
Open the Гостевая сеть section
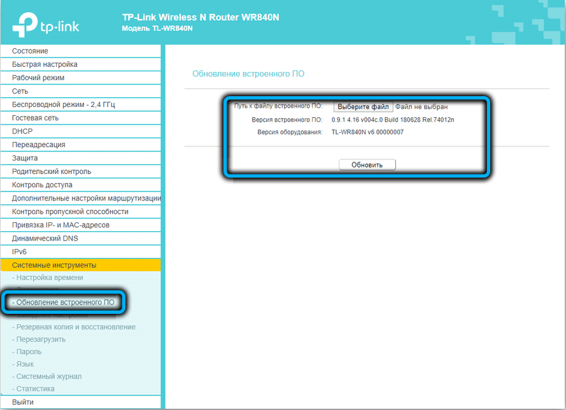point(35,118)
